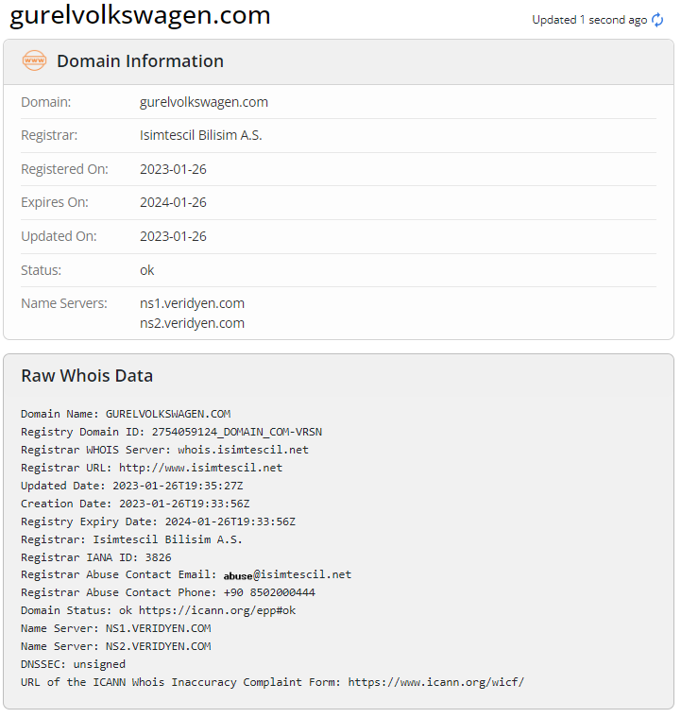
Task: Click the blue refresh icon
Action: 657,20
